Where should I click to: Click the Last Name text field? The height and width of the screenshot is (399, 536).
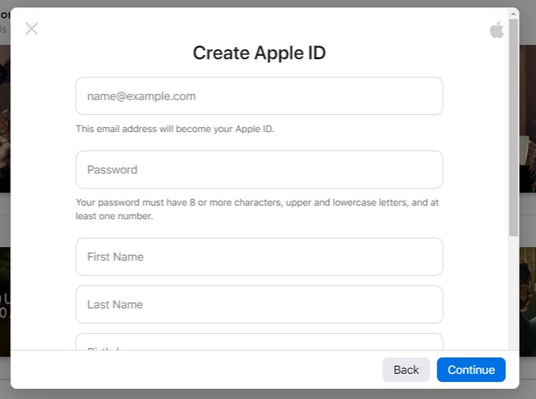coord(259,304)
